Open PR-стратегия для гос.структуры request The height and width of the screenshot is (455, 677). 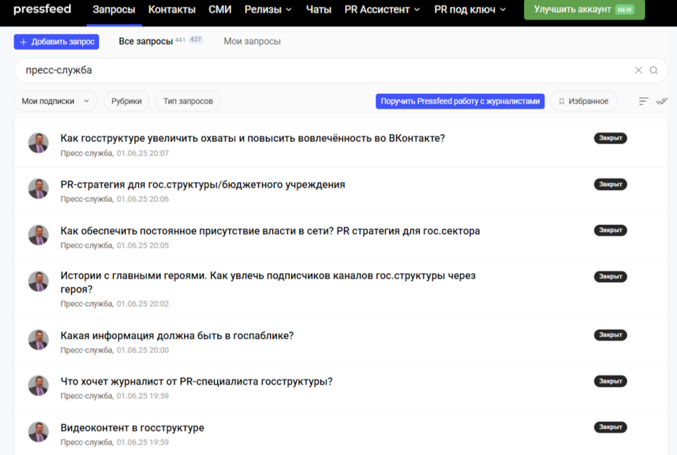click(x=202, y=185)
